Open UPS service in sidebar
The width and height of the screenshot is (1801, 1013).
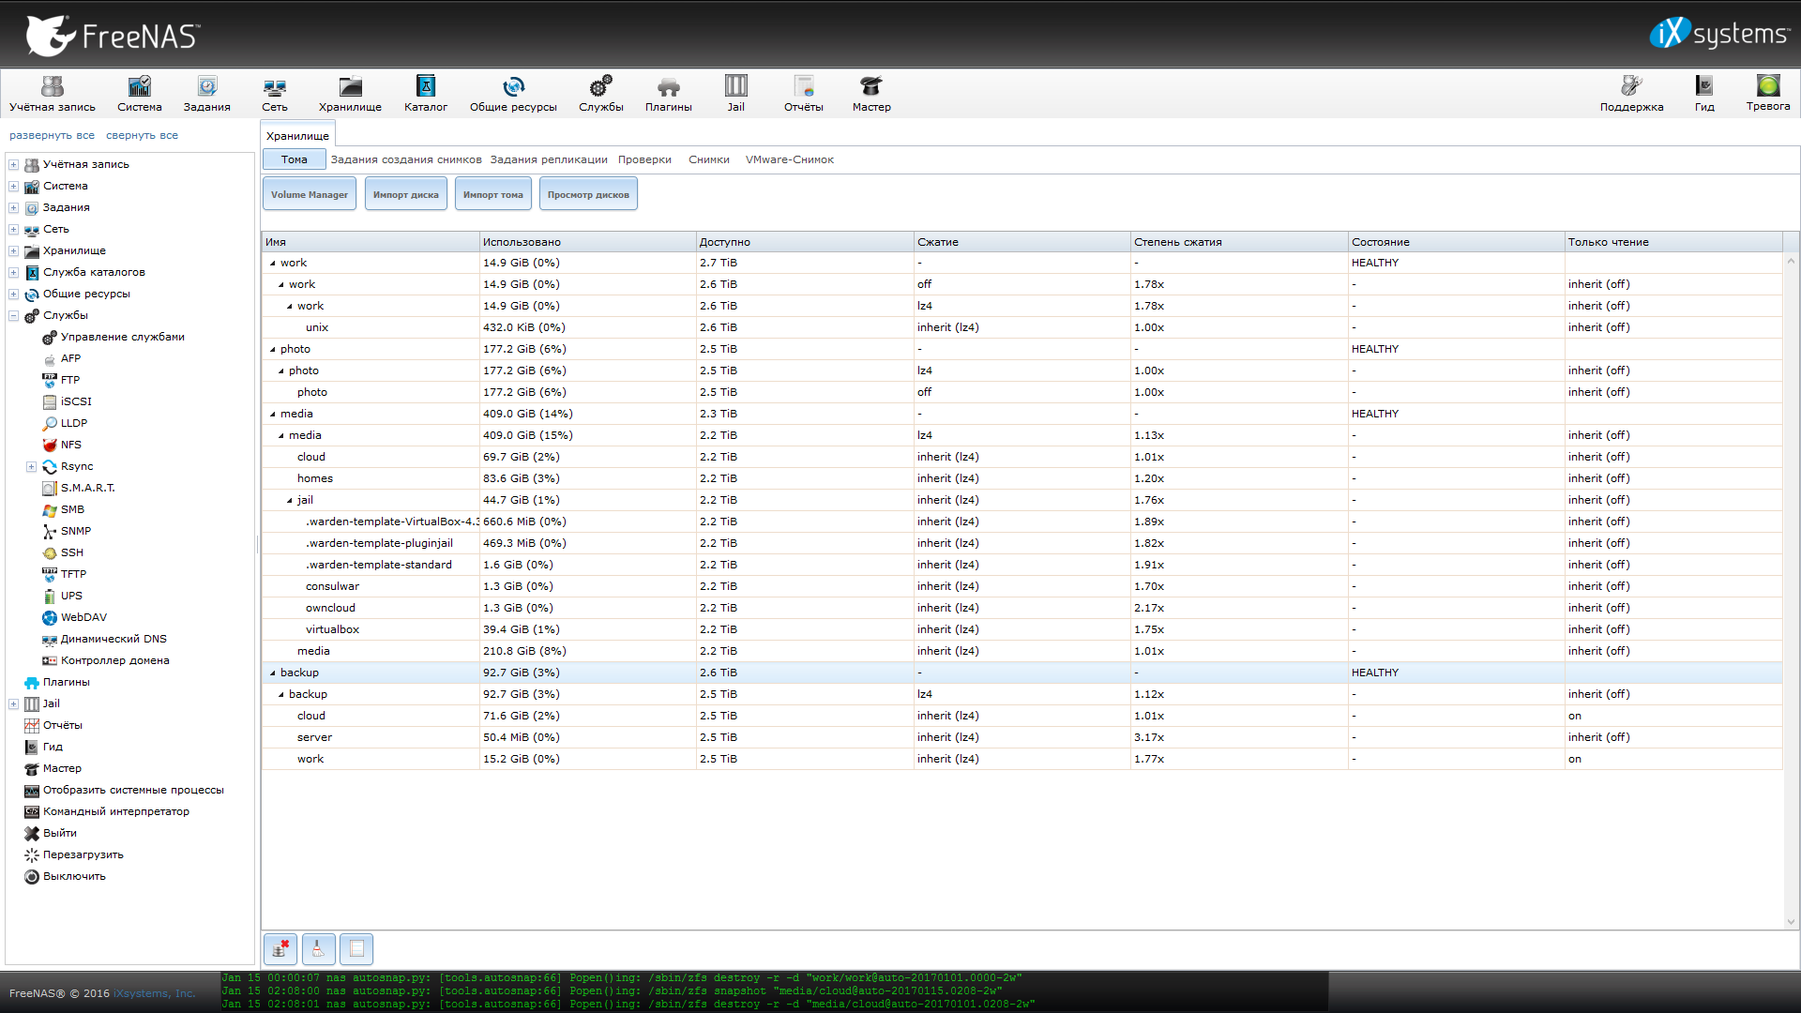71,596
